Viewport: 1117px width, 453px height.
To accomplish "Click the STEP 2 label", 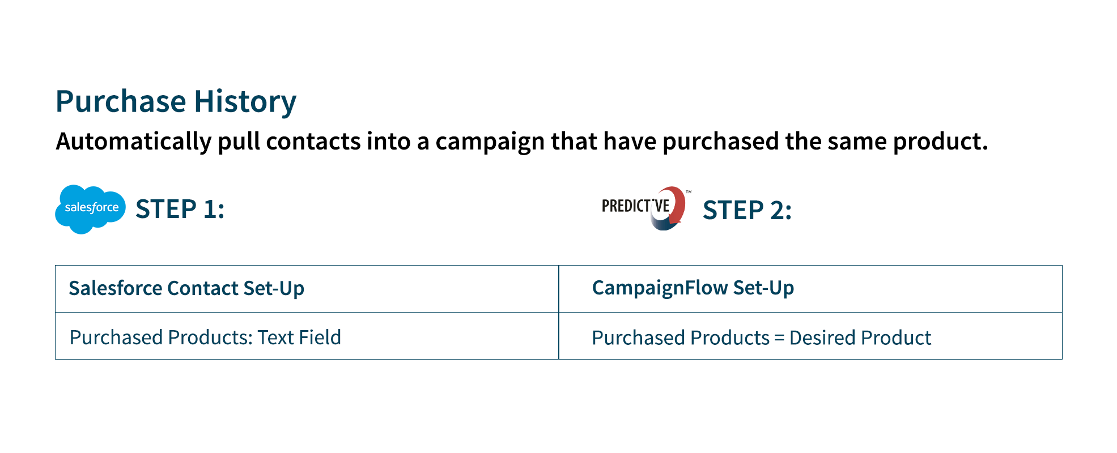I will point(747,210).
